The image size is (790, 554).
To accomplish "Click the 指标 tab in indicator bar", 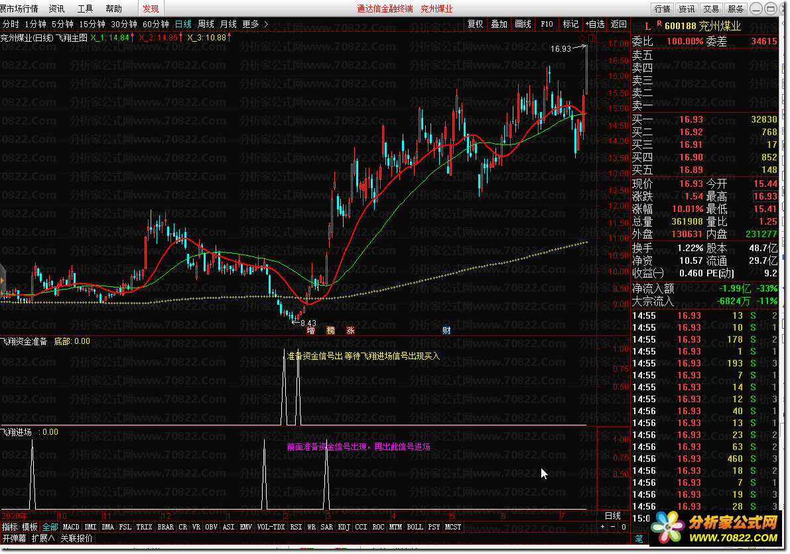I will tap(9, 527).
